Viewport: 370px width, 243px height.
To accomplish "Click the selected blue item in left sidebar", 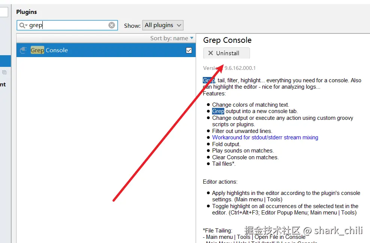I will pyautogui.click(x=5, y=61).
